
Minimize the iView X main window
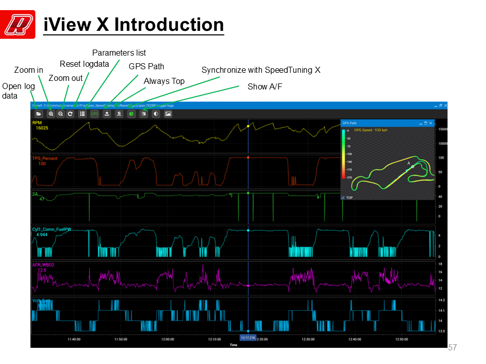point(436,106)
